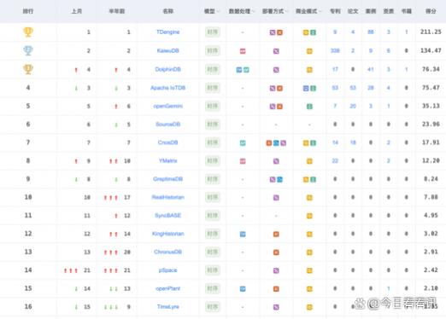Open the KaiwuDB database link
Screen dimensions: 446x319
click(x=168, y=50)
